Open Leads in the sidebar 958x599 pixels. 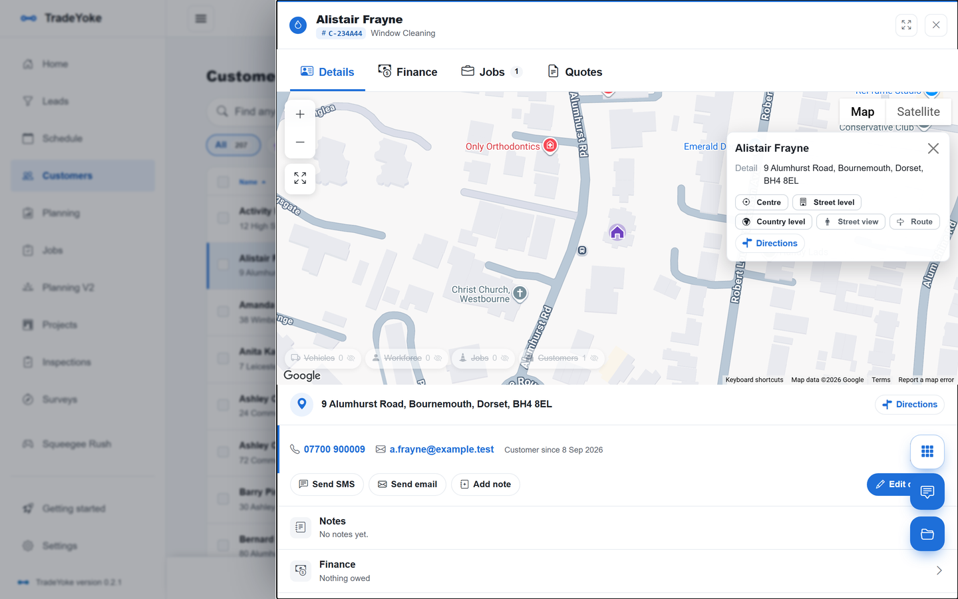[x=82, y=101]
